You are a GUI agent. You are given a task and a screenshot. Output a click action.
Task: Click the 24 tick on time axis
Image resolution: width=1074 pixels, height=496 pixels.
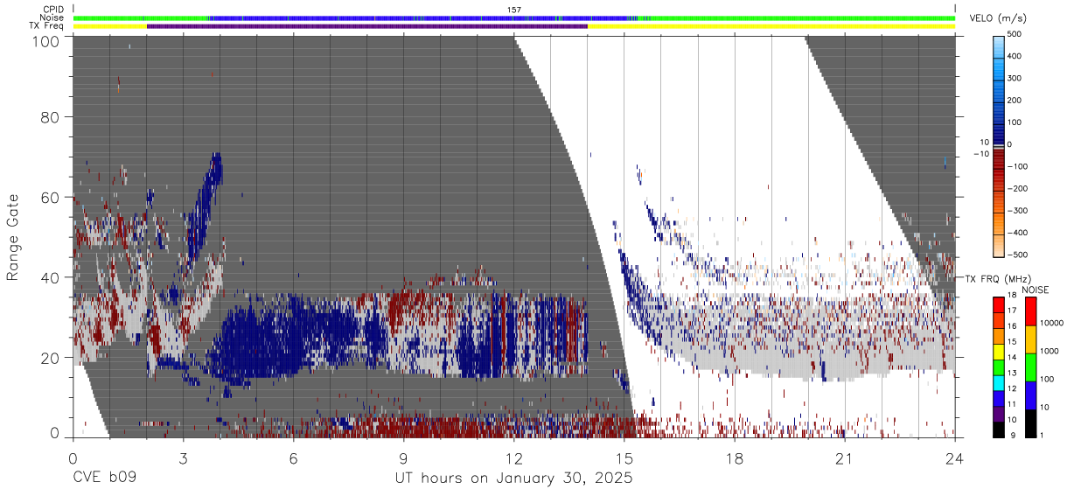click(955, 458)
